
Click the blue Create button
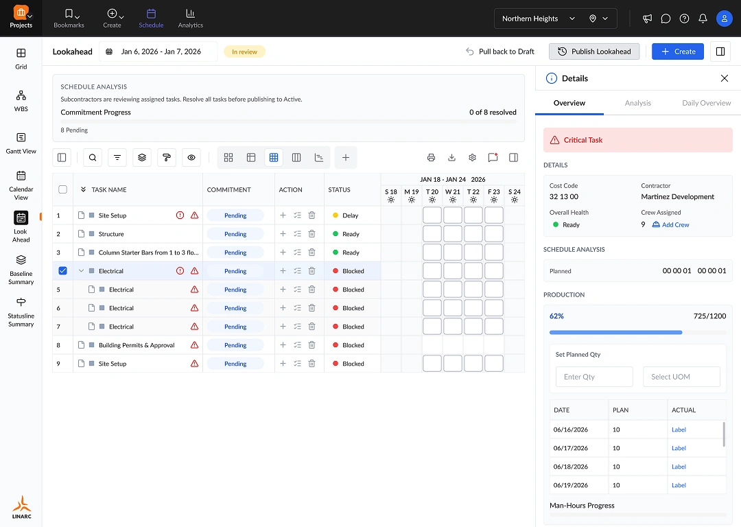click(678, 51)
